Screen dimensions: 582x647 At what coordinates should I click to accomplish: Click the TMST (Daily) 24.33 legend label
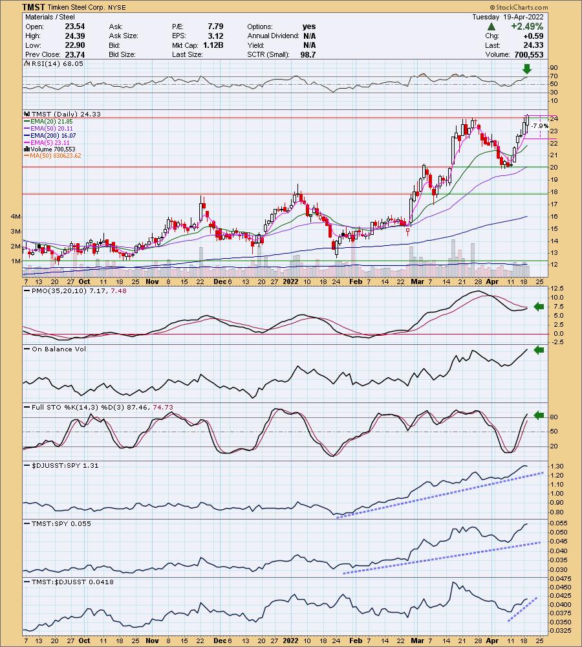(x=63, y=114)
